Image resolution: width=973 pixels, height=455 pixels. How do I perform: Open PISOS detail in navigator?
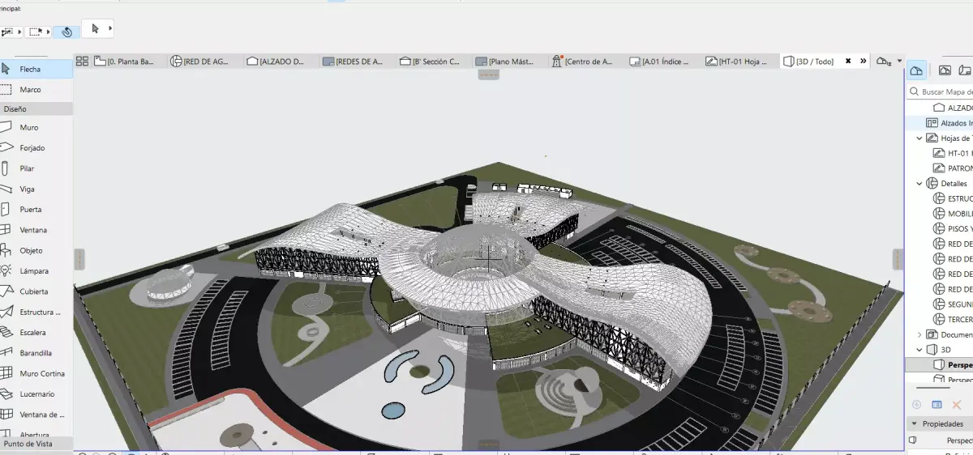pyautogui.click(x=953, y=229)
